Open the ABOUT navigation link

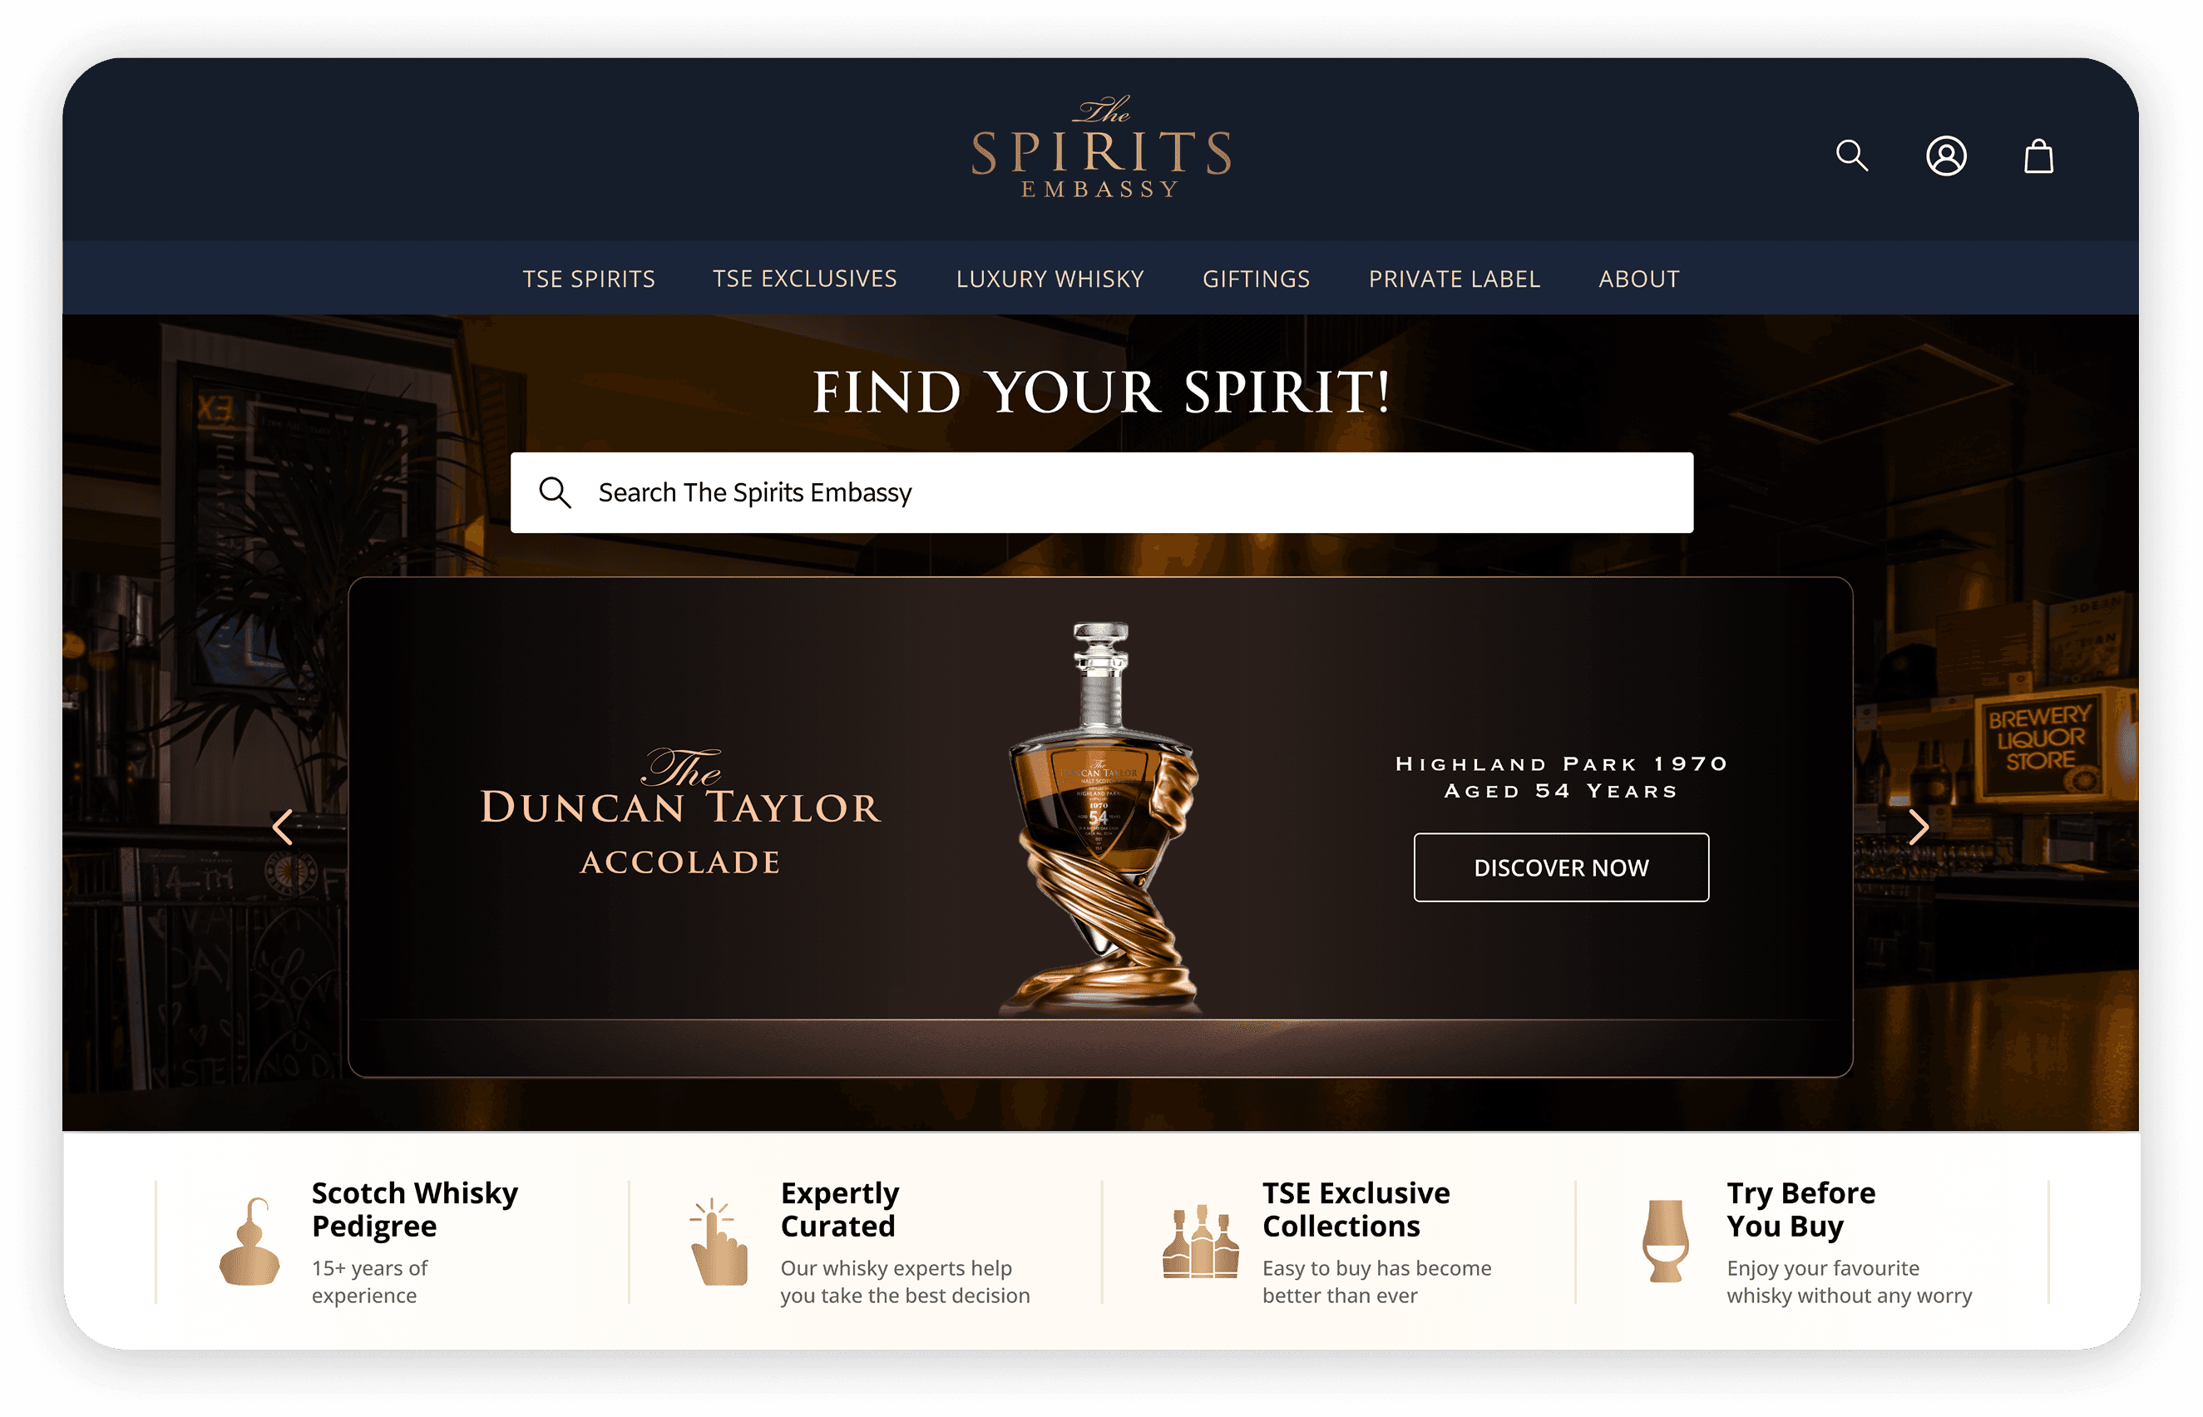pos(1639,279)
